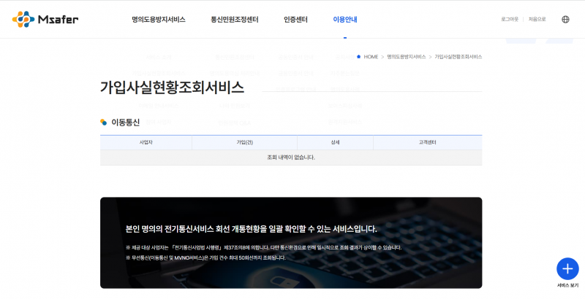
Task: Click the 상세 column header
Action: tap(335, 142)
